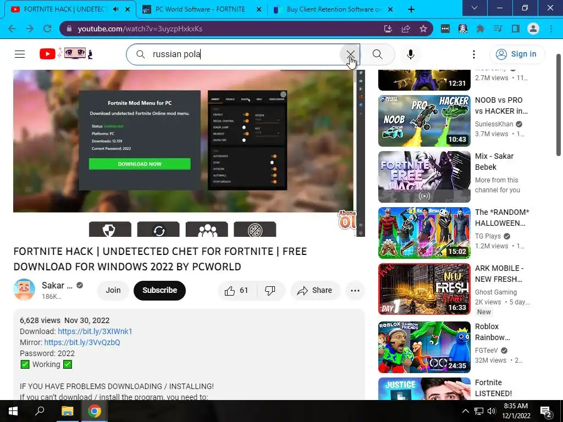Share this page icon in address bar
Viewport: 563px width, 422px height.
tap(406, 29)
